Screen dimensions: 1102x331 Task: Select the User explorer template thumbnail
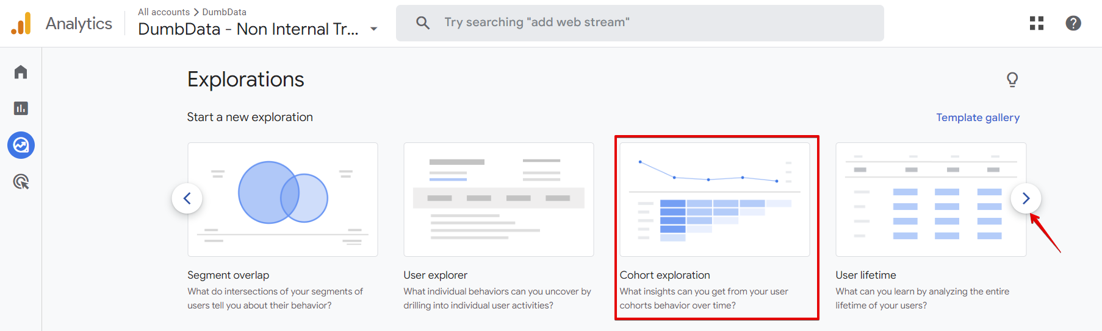pos(498,200)
